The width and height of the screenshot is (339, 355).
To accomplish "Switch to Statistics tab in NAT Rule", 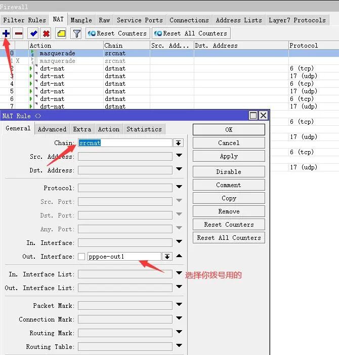I will 144,129.
